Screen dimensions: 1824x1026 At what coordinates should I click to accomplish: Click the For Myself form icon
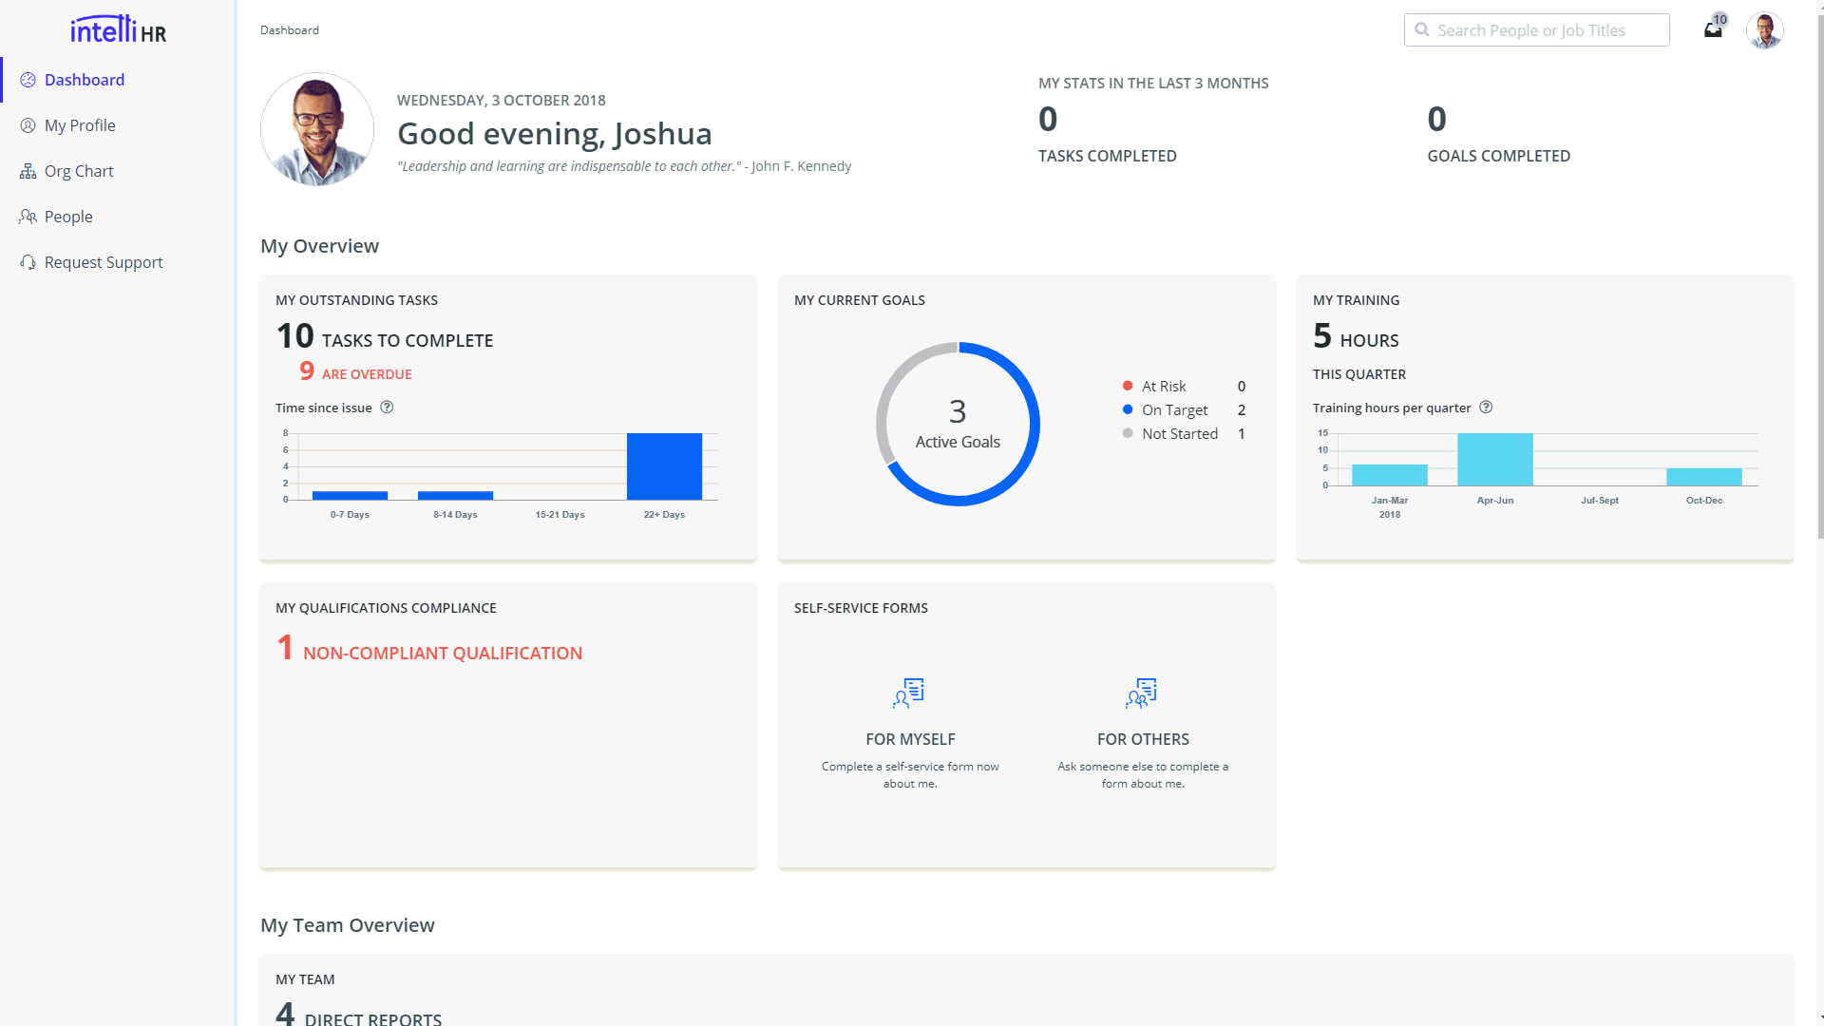pos(909,693)
